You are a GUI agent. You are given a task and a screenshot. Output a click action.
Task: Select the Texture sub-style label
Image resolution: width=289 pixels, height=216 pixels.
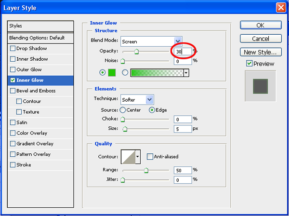(31, 112)
